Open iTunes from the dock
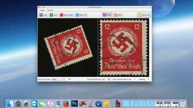 click(x=50, y=103)
